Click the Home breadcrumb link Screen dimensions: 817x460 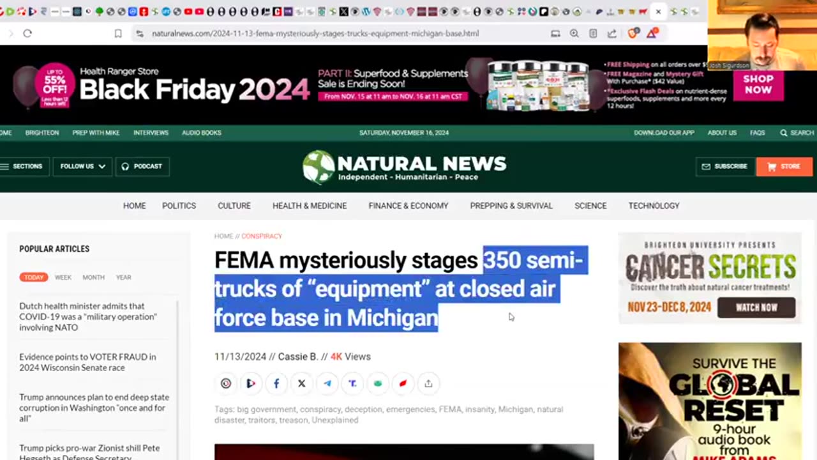click(x=223, y=236)
